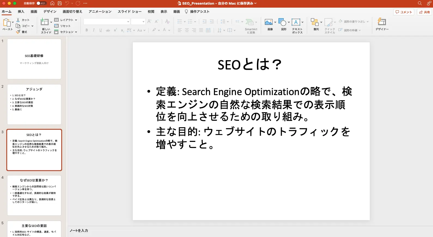Clear all text formatting icon
The width and height of the screenshot is (433, 237).
(x=167, y=22)
